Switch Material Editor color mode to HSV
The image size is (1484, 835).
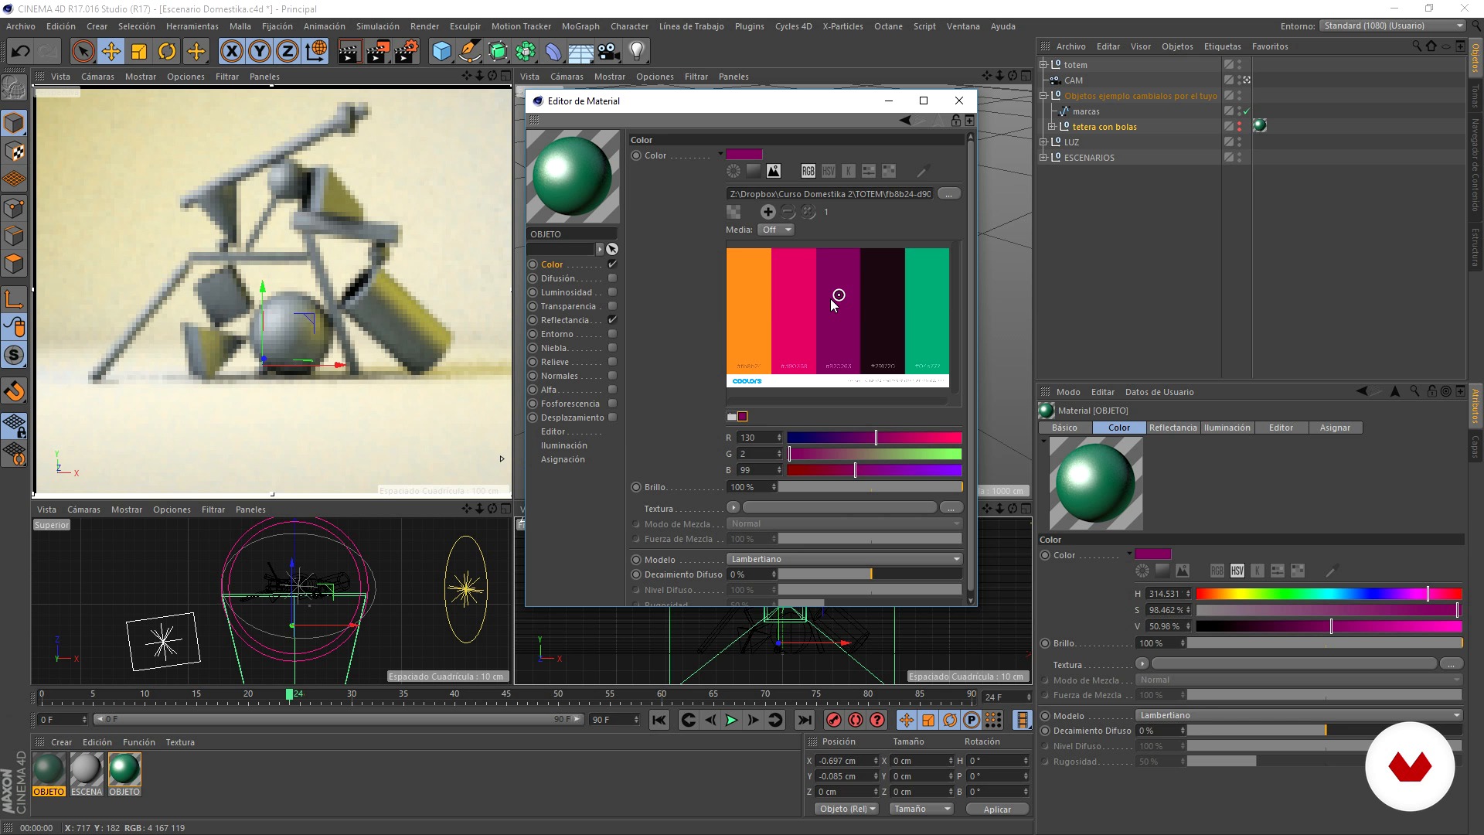[828, 171]
